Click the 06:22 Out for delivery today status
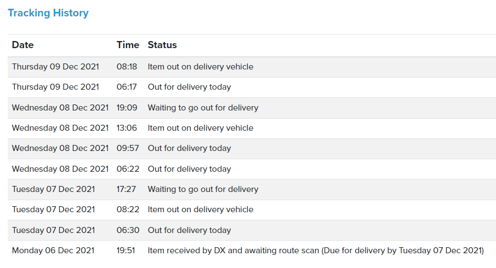 189,169
